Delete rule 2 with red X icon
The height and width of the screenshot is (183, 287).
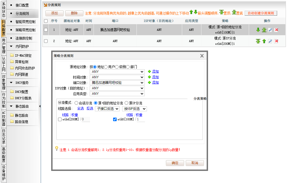pyautogui.click(x=276, y=41)
